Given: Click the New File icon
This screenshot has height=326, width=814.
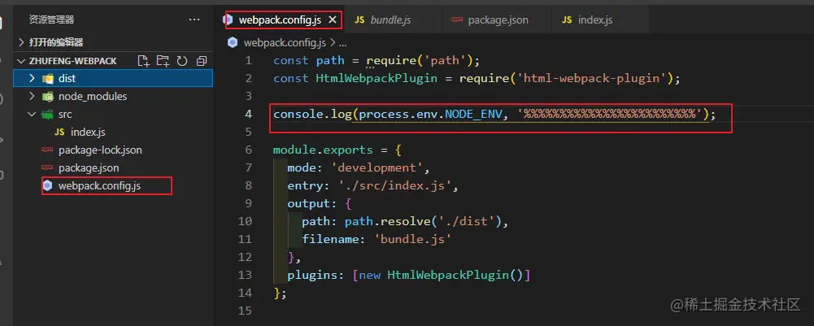Looking at the screenshot, I should coord(143,61).
